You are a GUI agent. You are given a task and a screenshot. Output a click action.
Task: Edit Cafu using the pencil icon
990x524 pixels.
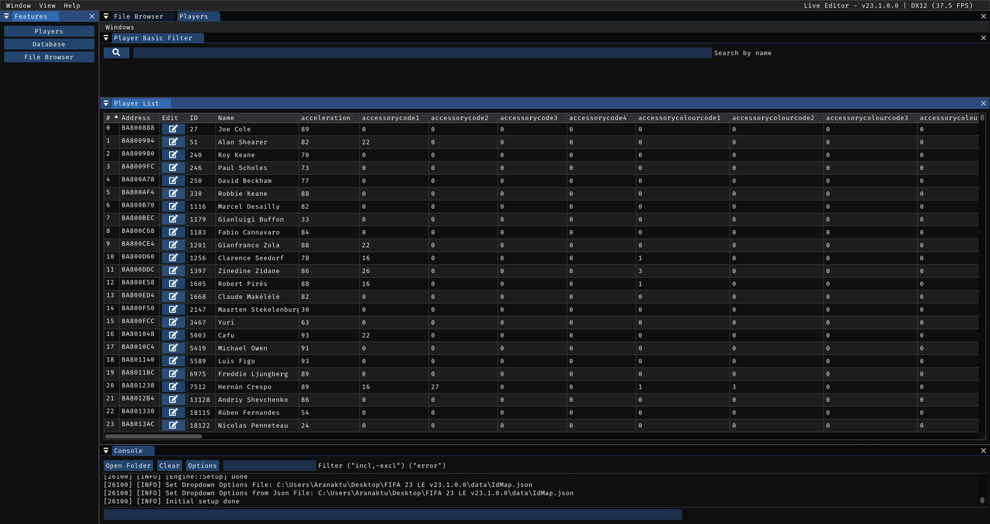(x=173, y=335)
